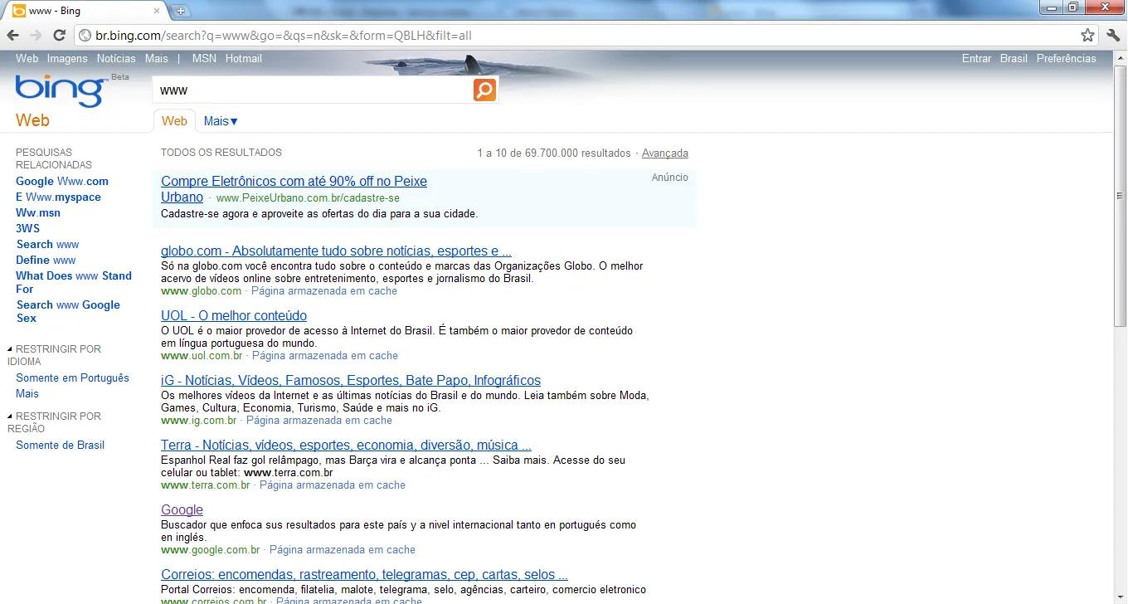Viewport: 1128px width, 604px height.
Task: Go to Hotmail from the top bar
Action: 244,59
